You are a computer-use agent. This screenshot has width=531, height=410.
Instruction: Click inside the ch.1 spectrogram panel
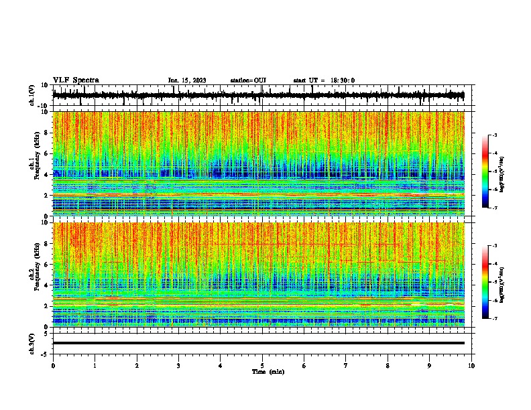click(x=258, y=163)
